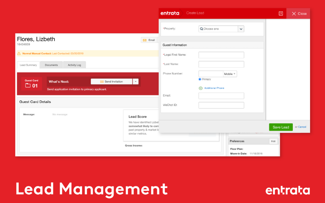
Task: Close the Create Lead dialog
Action: (299, 14)
